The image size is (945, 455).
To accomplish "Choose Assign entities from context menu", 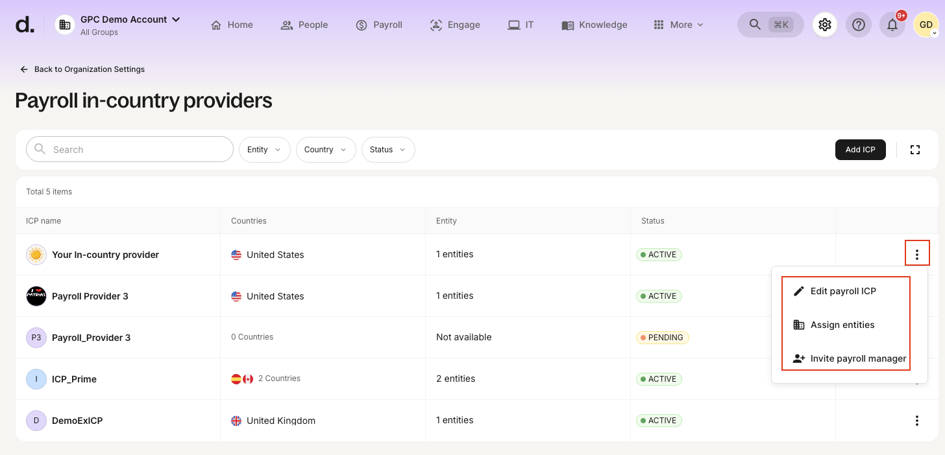I will pyautogui.click(x=842, y=325).
